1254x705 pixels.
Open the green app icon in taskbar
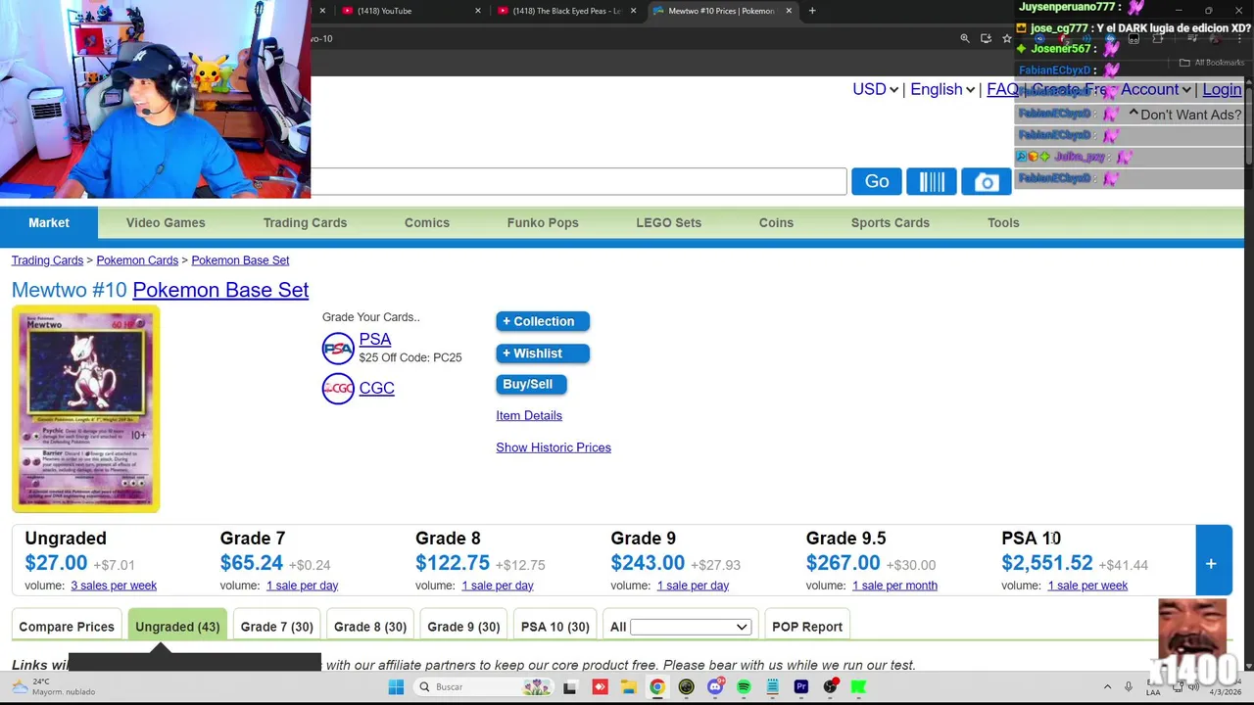(x=858, y=687)
